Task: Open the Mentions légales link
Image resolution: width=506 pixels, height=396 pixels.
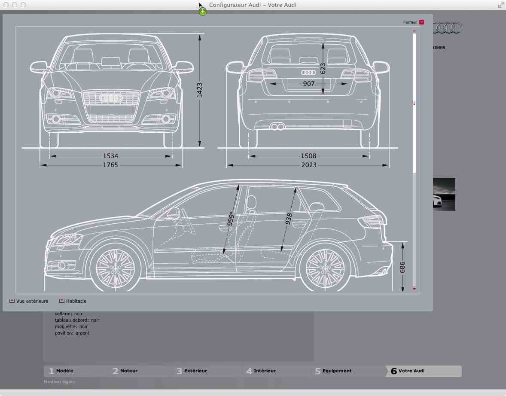Action: pos(59,382)
